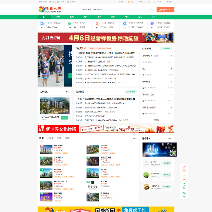Open the purple quick link icon in the shortcuts row
Screen dimensions: 212x212
tap(152, 24)
